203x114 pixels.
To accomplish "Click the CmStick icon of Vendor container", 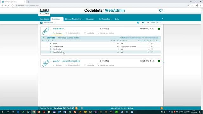I will tap(46, 63).
